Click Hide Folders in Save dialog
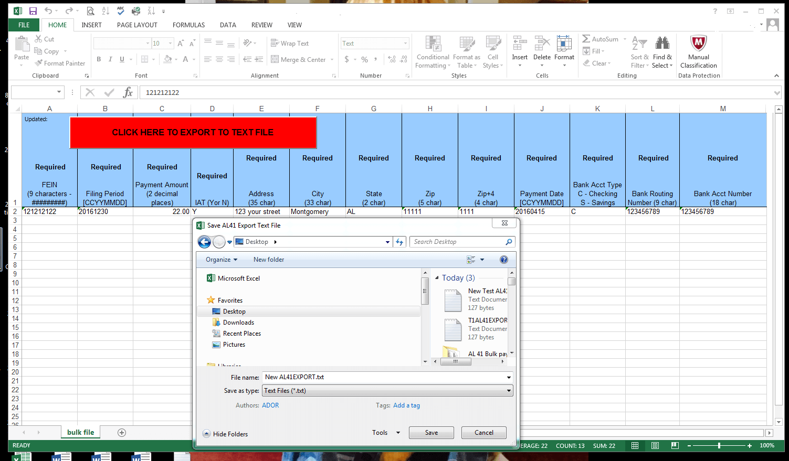Screen dimensions: 789x461 coord(225,434)
